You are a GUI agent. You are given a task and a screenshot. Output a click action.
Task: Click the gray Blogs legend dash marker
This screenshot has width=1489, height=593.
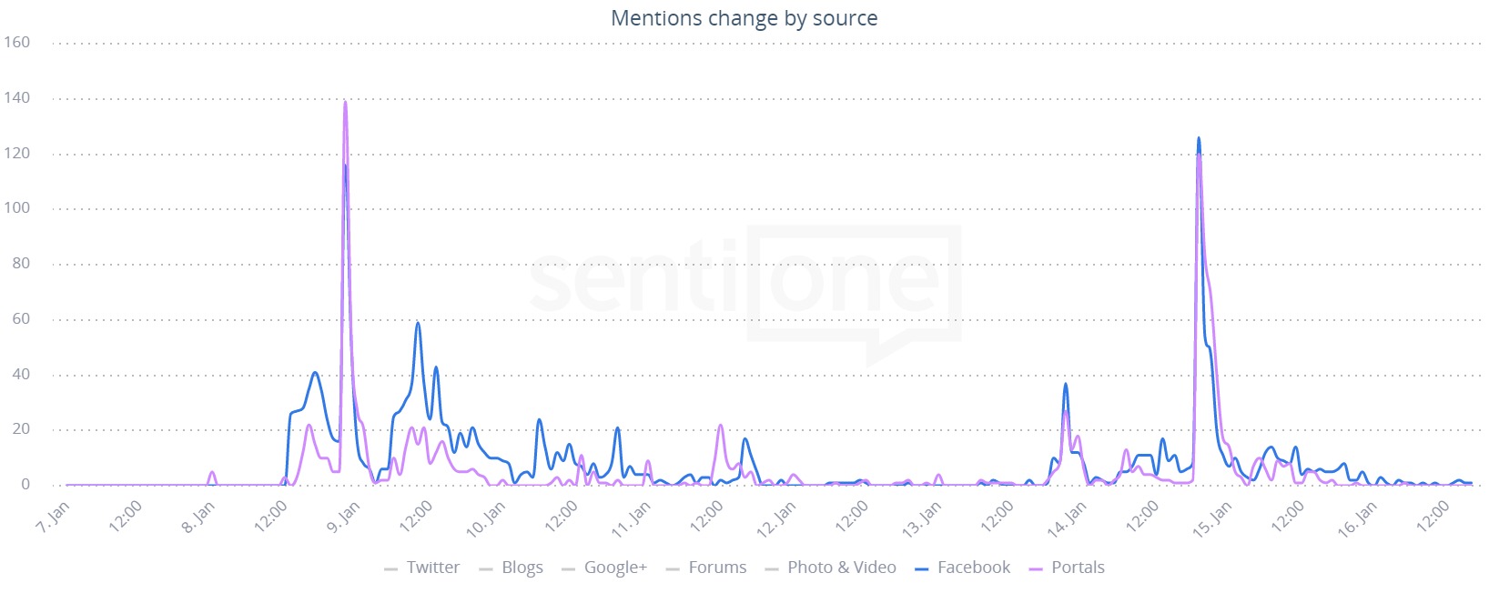tap(486, 569)
